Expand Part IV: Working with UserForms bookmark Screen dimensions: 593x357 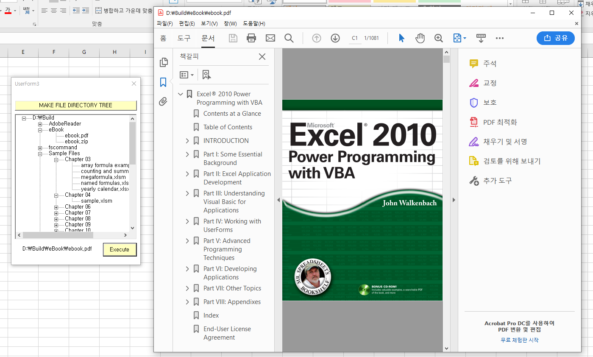pyautogui.click(x=187, y=221)
